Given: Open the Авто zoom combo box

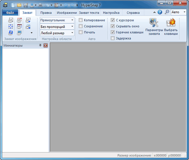Looking at the screenshot, I should [x=179, y=13].
